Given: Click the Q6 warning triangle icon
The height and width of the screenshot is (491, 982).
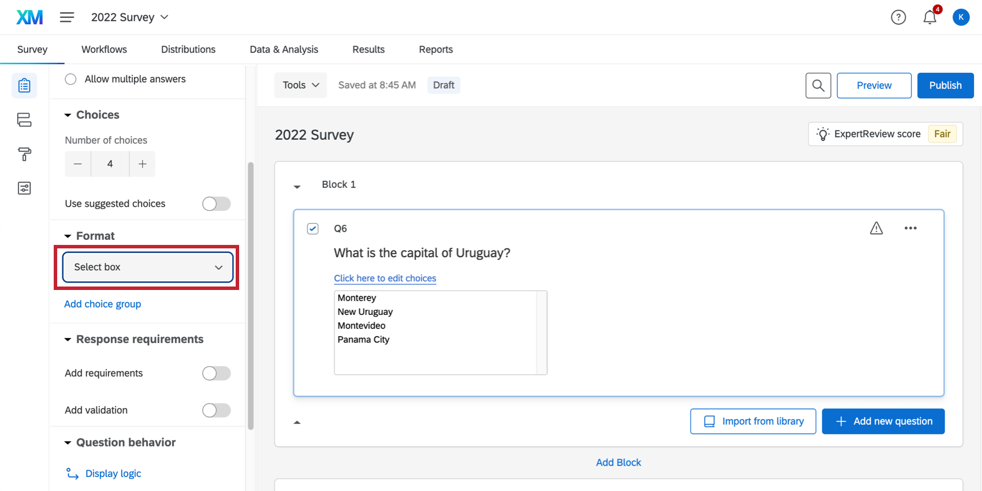Looking at the screenshot, I should coord(876,228).
